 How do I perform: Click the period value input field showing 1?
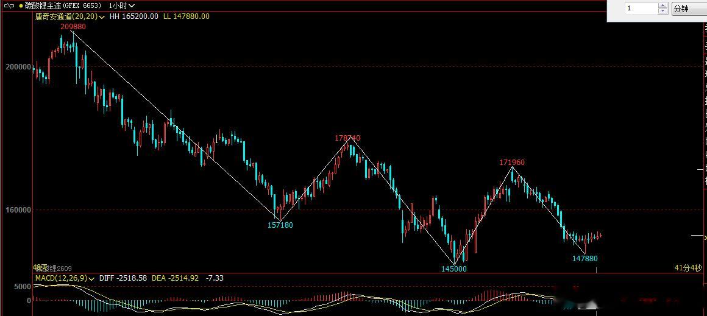coord(641,9)
